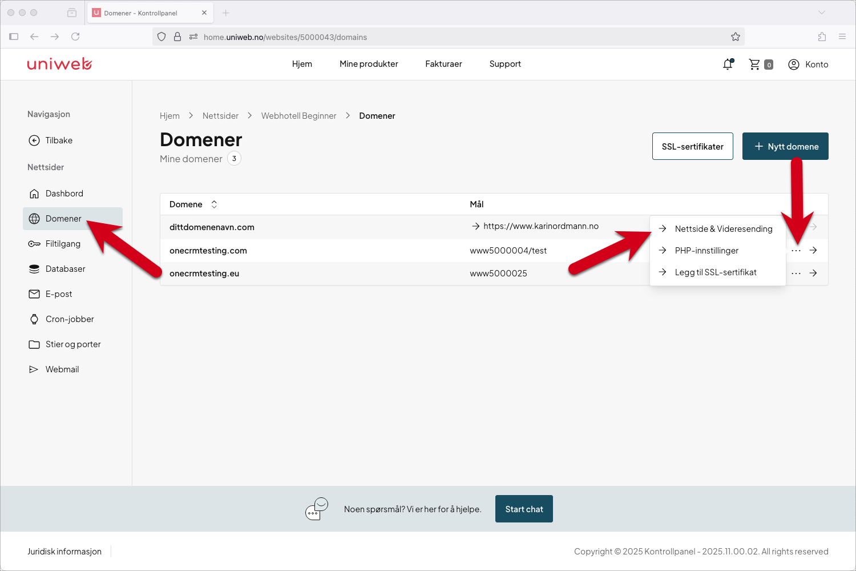Screen dimensions: 856x571
Task: Open Domener from the navigation sidebar
Action: [x=62, y=218]
